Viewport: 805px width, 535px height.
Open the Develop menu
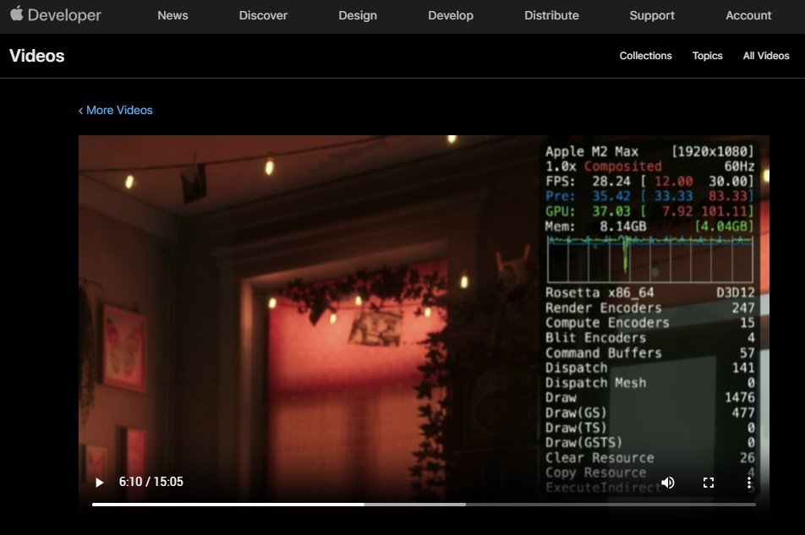[451, 15]
